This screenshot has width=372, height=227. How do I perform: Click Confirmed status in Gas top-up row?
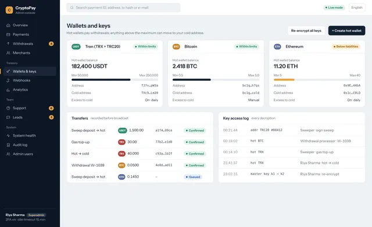(x=195, y=142)
